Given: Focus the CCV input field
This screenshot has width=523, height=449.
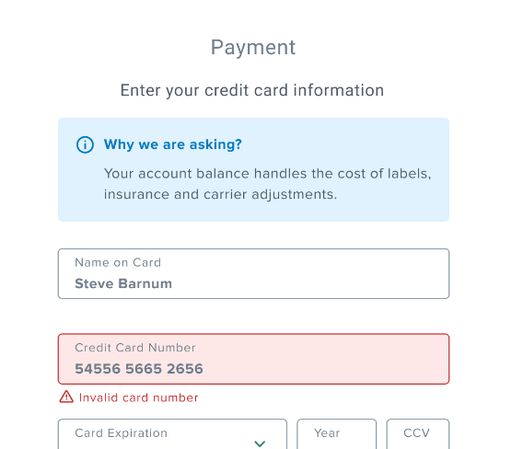Looking at the screenshot, I should click(x=418, y=434).
